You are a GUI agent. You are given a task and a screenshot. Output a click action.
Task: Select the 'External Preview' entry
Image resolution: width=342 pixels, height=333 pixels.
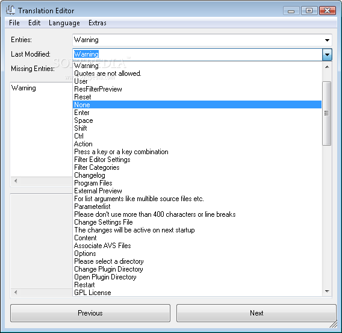197,191
